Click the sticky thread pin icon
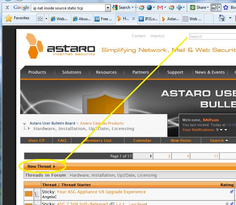The height and width of the screenshot is (205, 236). (231, 192)
